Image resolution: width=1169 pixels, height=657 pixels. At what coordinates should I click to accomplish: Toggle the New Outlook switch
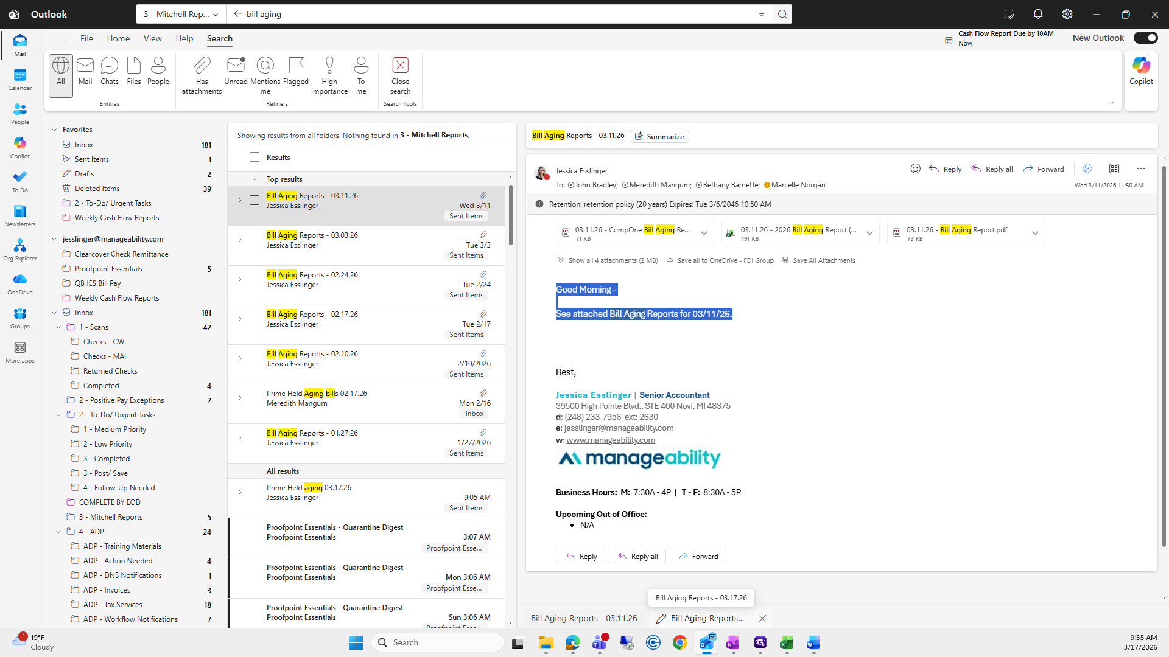pyautogui.click(x=1145, y=38)
